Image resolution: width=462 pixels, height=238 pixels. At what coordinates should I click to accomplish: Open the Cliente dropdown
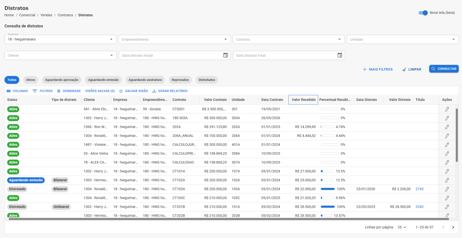[60, 55]
